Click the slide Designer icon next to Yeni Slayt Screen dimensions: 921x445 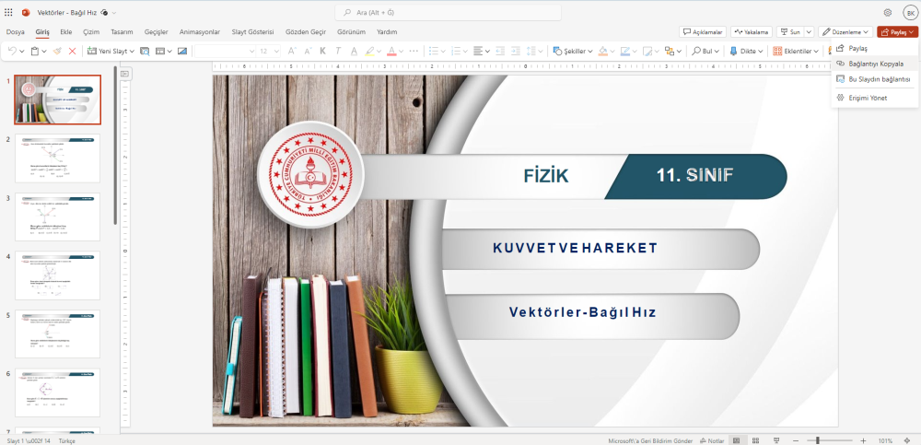145,52
